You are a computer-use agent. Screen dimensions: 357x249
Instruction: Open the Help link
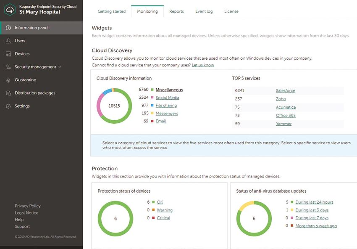(x=19, y=220)
